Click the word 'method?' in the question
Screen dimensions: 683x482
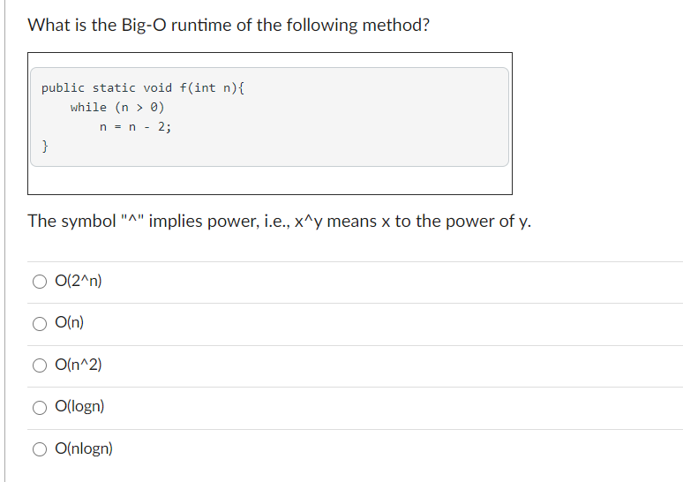coord(396,25)
